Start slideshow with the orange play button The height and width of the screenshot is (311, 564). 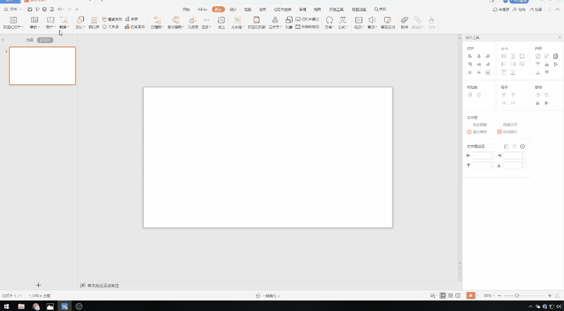[470, 295]
